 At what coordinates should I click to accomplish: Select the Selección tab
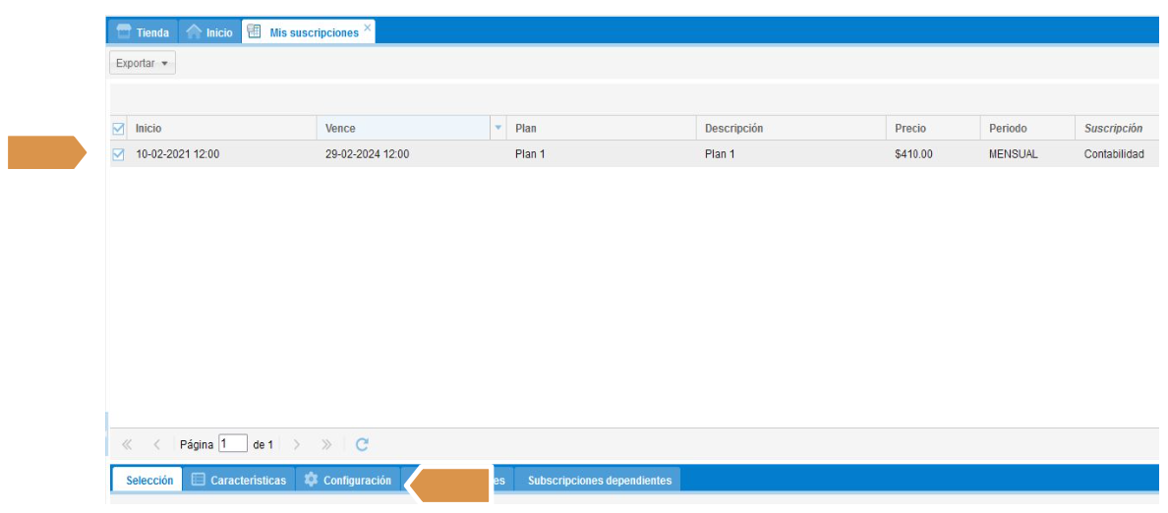[x=149, y=481]
